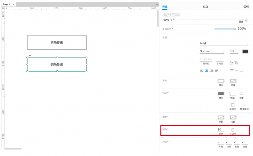Open the Arial font family dropdown
This screenshot has width=253, height=156.
pyautogui.click(x=224, y=43)
